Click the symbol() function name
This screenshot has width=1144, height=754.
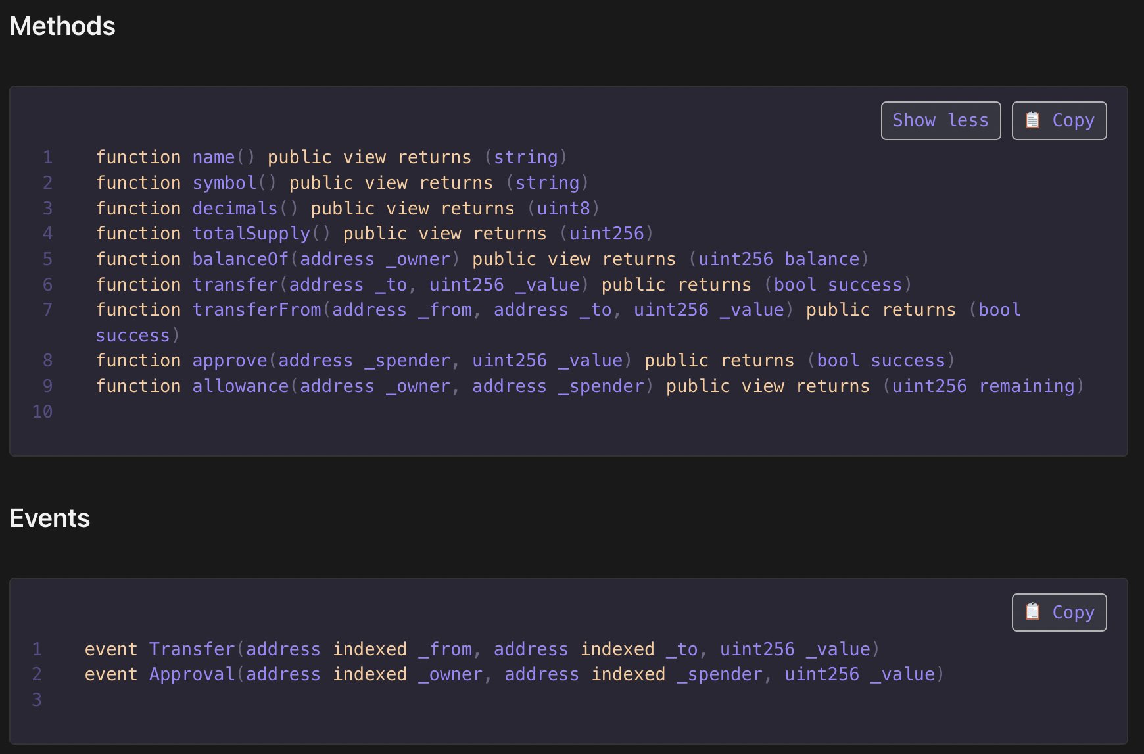224,183
